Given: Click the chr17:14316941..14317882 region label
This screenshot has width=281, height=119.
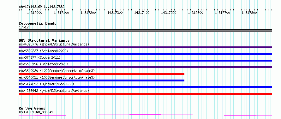Looking at the screenshot, I should (x=42, y=7).
